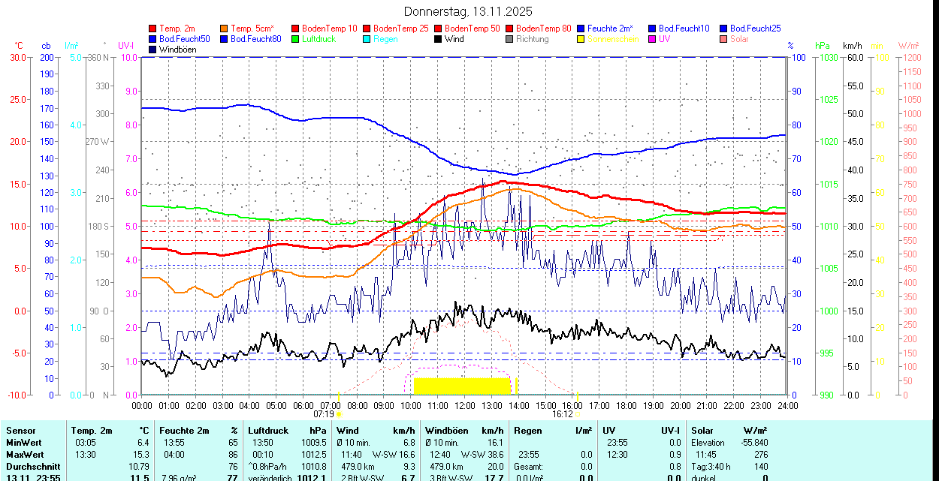
Task: Click the magenta UV legend swatch
Action: pos(653,39)
